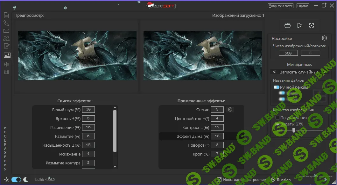Open the video film section in sidebar
Viewport: 337px width, 185px height.
point(6,72)
